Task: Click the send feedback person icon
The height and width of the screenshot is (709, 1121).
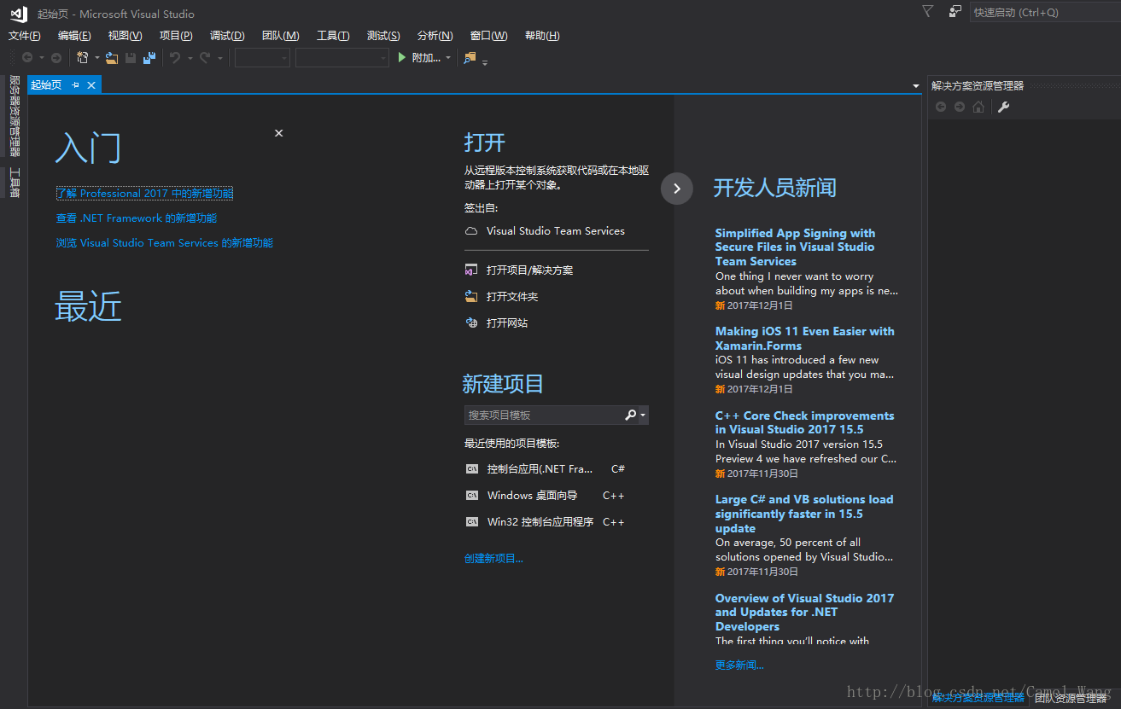Action: click(955, 11)
